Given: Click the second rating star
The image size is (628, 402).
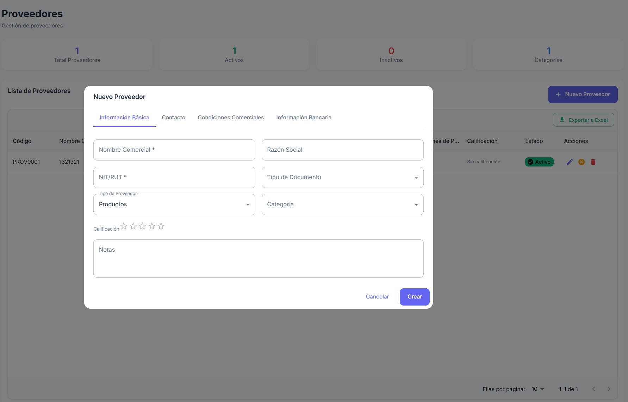Looking at the screenshot, I should (133, 226).
